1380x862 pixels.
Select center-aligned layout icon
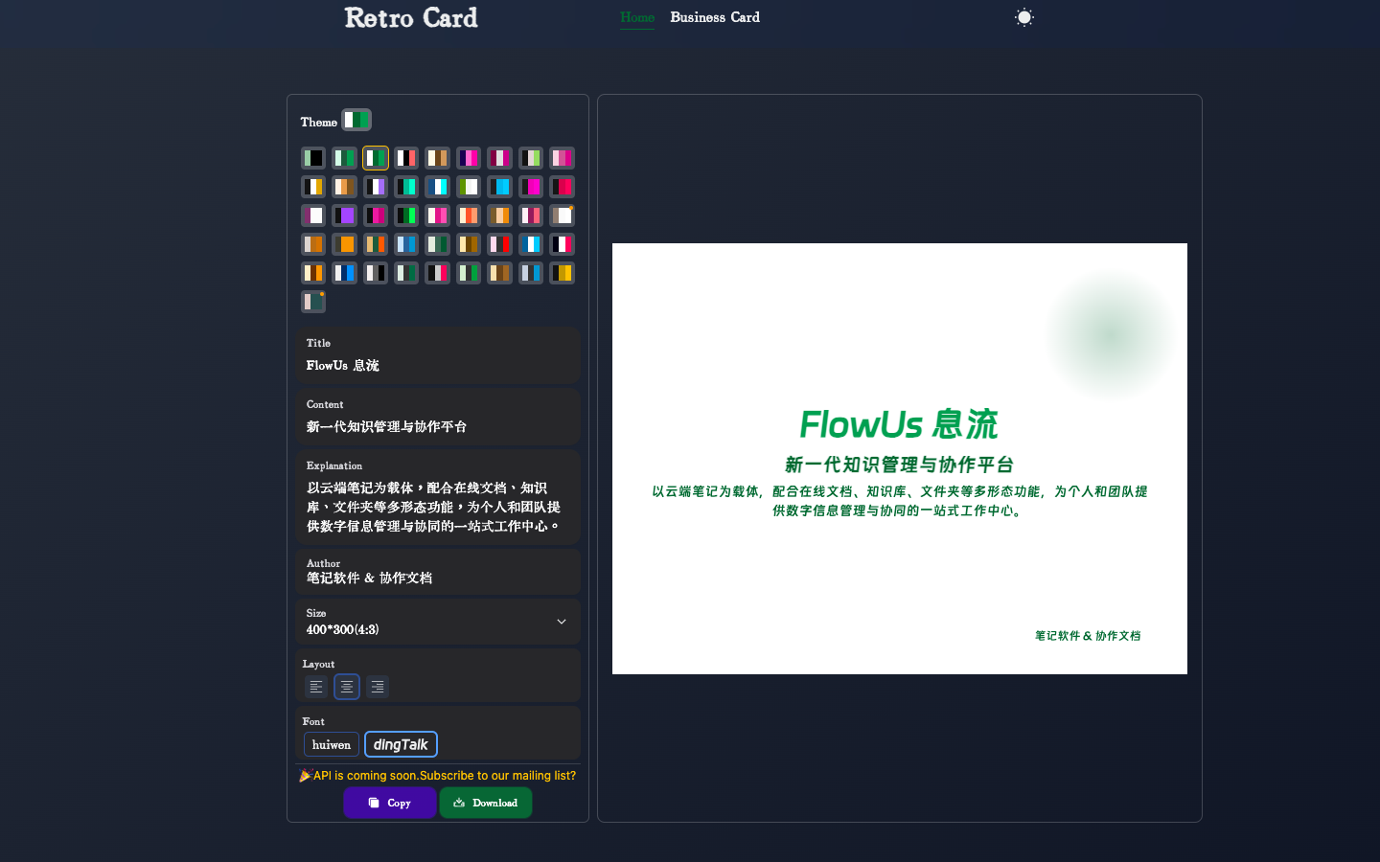(347, 687)
